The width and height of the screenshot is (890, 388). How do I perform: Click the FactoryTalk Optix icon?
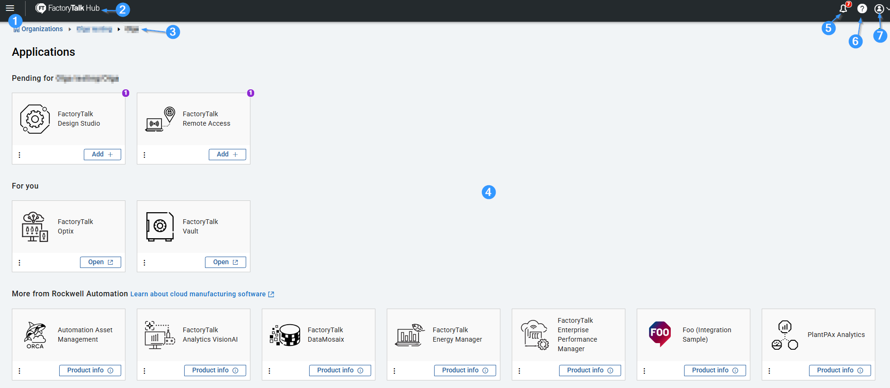click(x=35, y=227)
